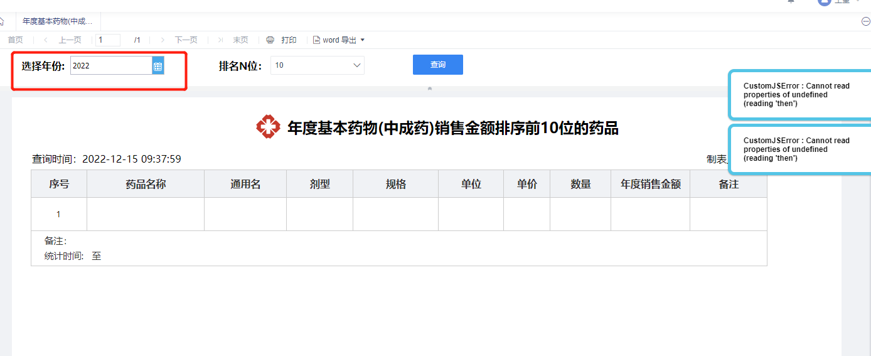Viewport: 871px width, 356px height.
Task: Click row number 1 cell
Action: 59,214
